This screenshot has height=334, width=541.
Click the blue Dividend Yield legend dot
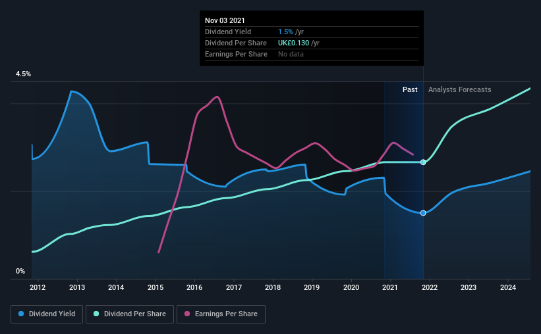coord(21,314)
